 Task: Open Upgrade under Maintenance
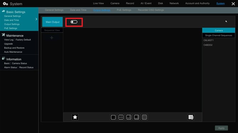9,44
